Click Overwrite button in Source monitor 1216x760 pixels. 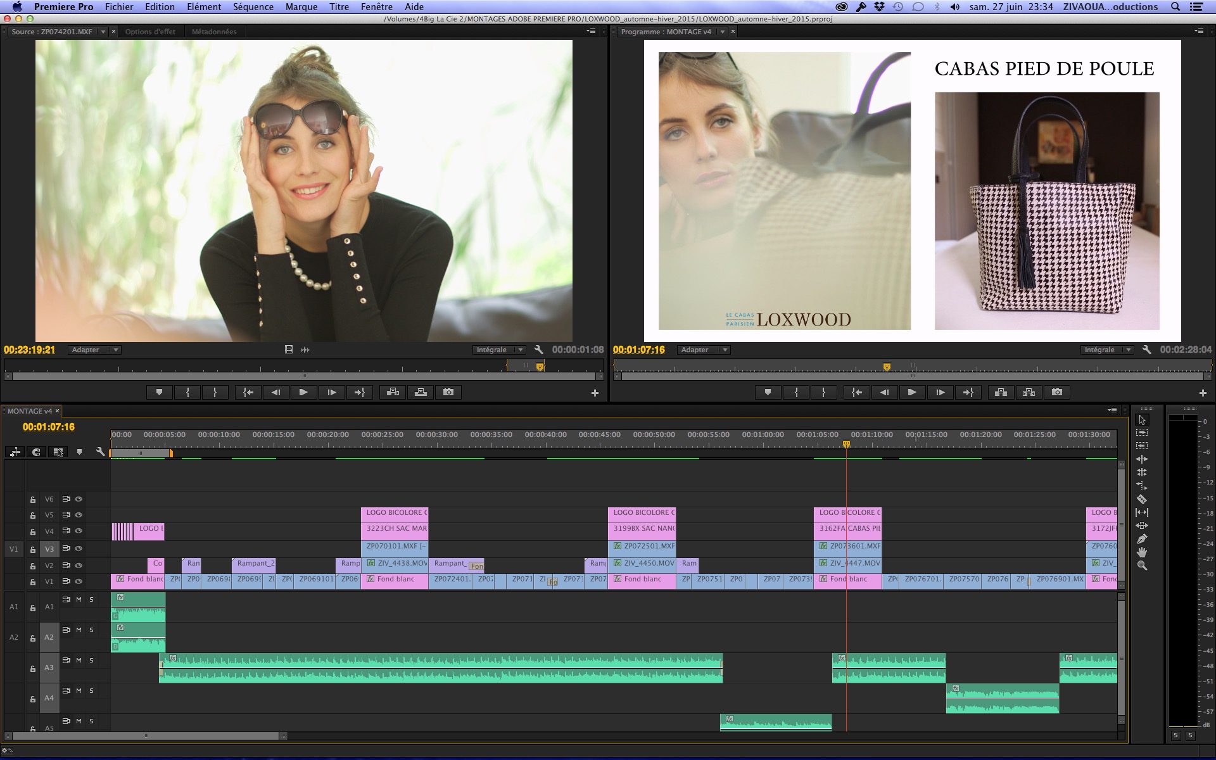click(421, 393)
